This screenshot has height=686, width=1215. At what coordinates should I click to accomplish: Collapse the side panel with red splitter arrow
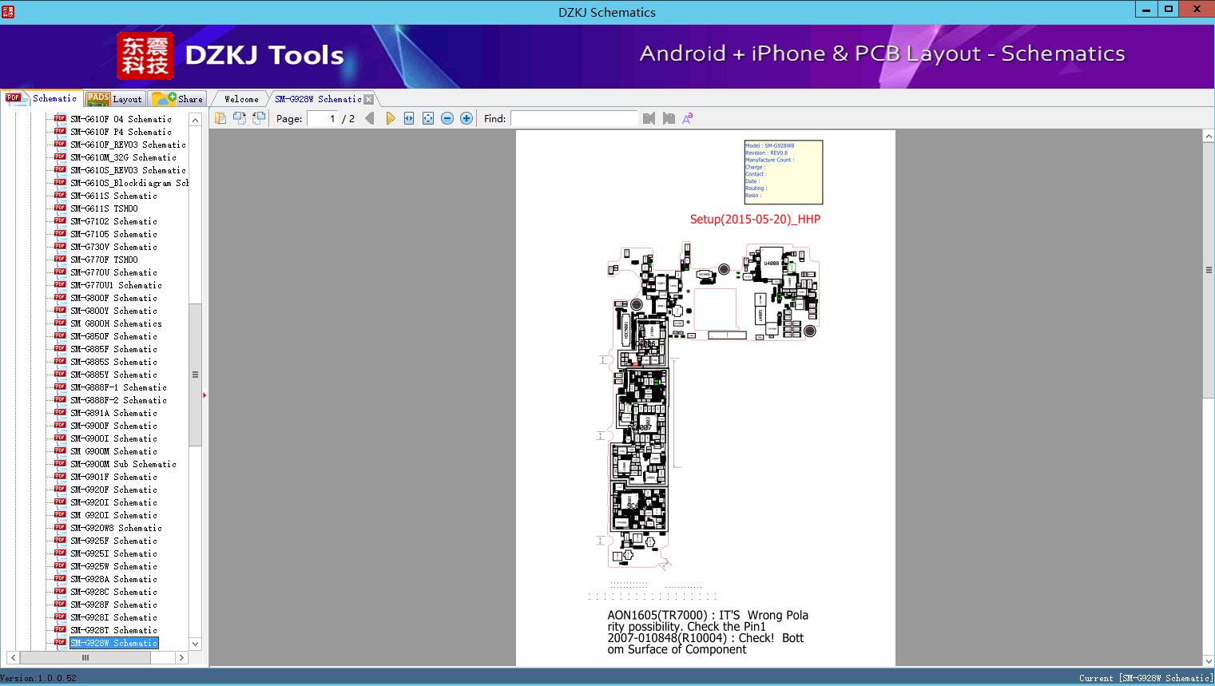(204, 395)
